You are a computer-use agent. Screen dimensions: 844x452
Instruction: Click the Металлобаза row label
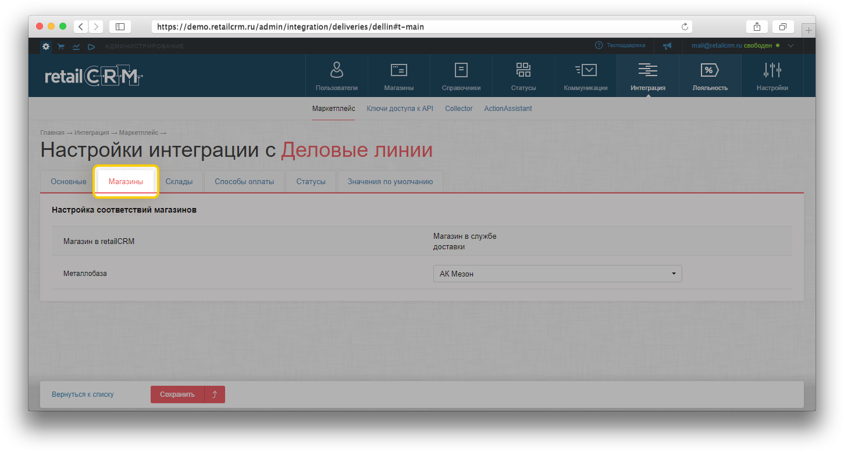pyautogui.click(x=85, y=273)
